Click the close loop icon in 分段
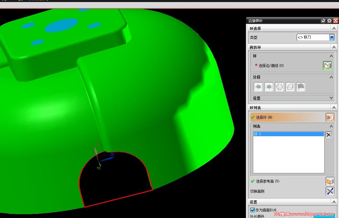Viewport: 339px width, 218px height. tap(290, 87)
